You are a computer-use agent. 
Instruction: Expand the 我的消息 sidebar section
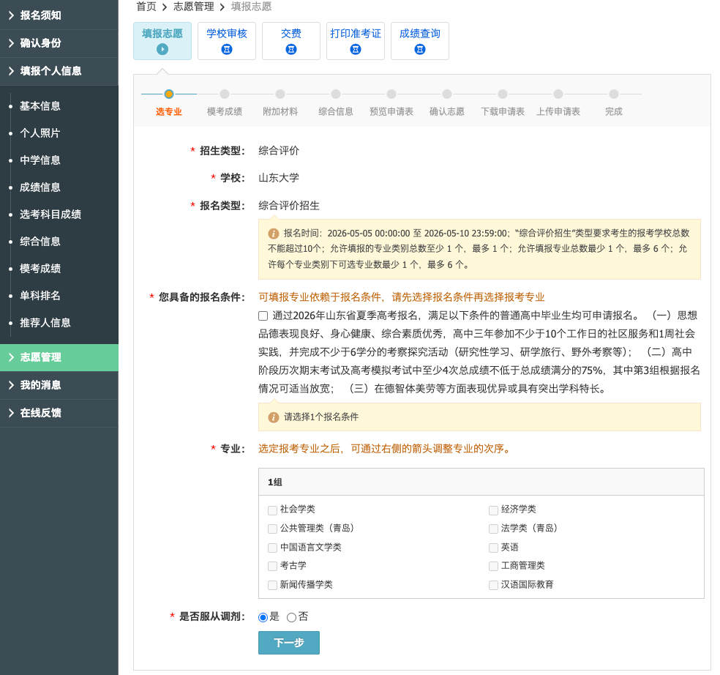[59, 385]
